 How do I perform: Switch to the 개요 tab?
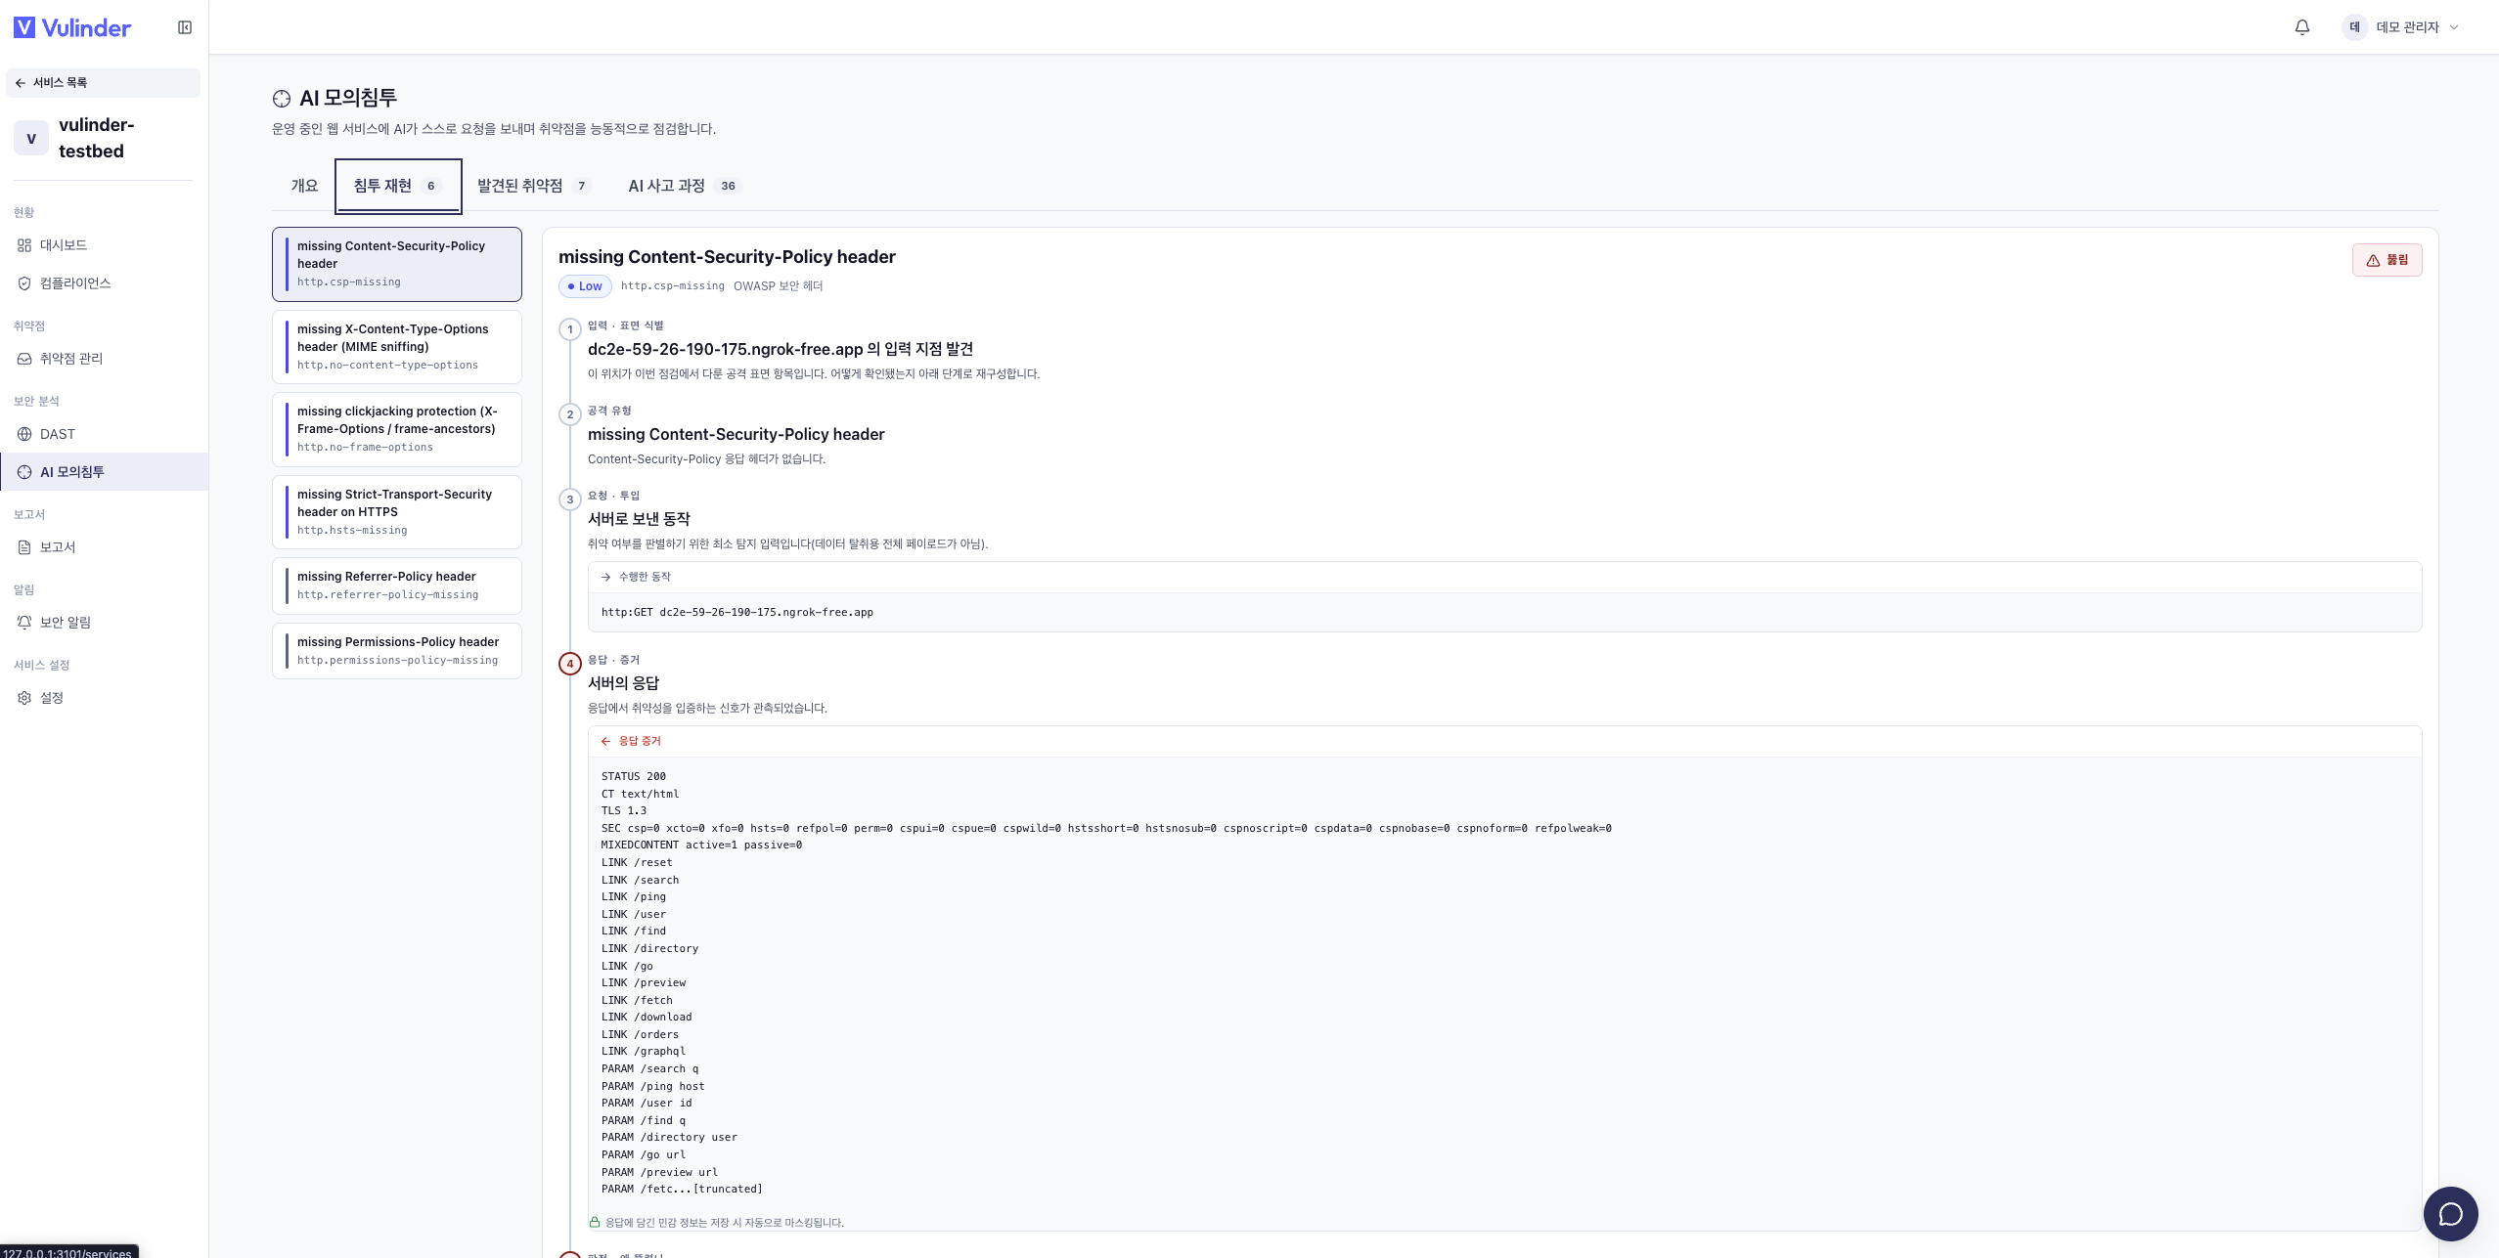[304, 186]
